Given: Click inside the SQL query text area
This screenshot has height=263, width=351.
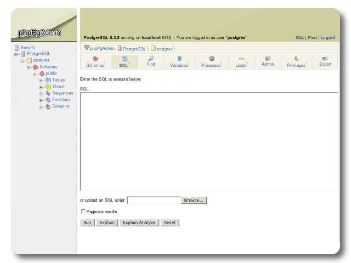Looking at the screenshot, I should 208,141.
